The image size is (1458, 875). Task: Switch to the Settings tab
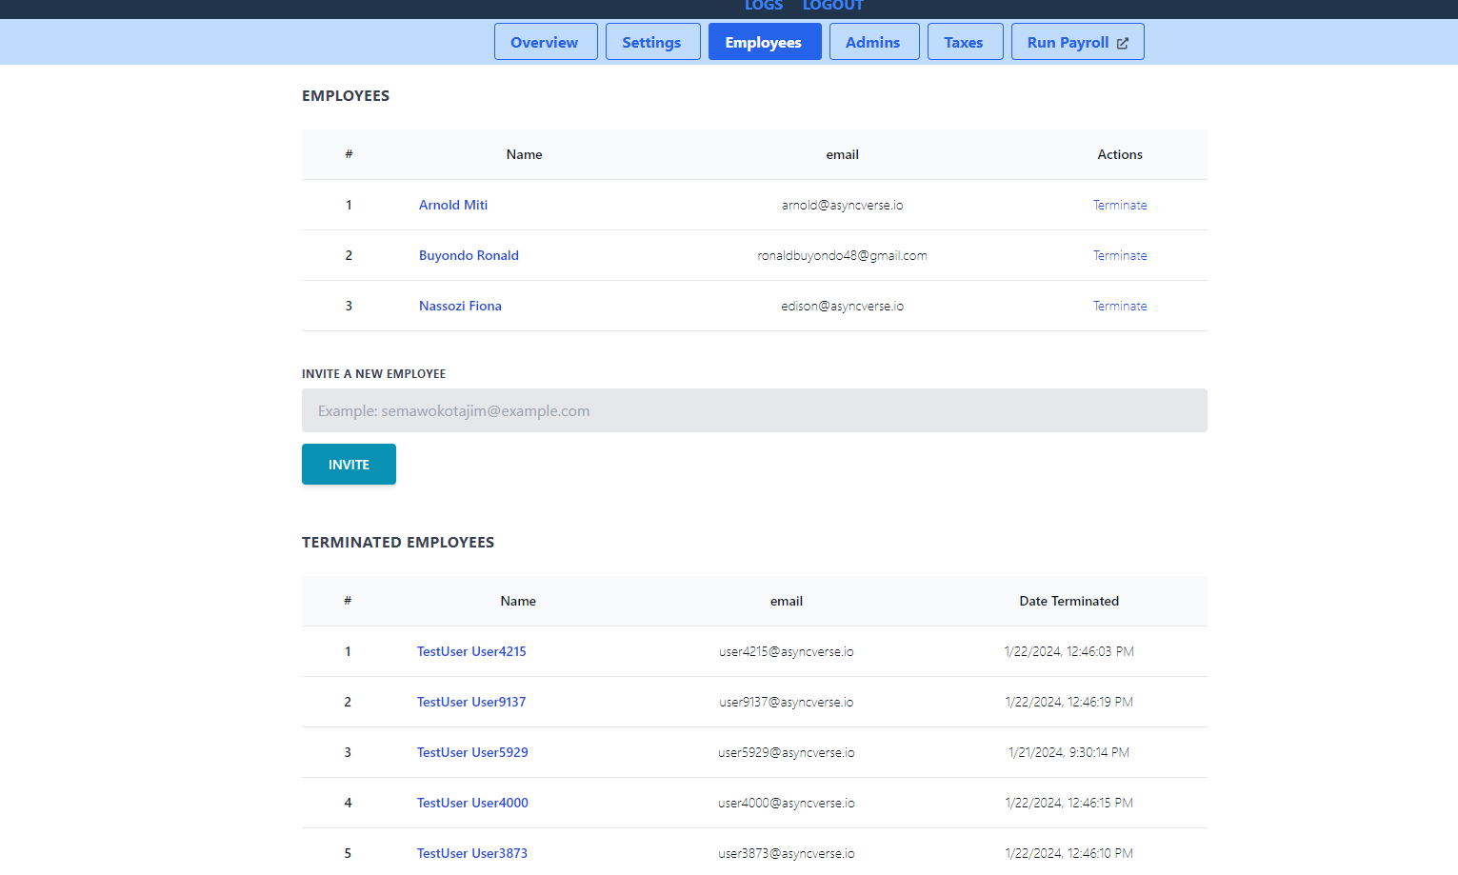[x=651, y=41]
